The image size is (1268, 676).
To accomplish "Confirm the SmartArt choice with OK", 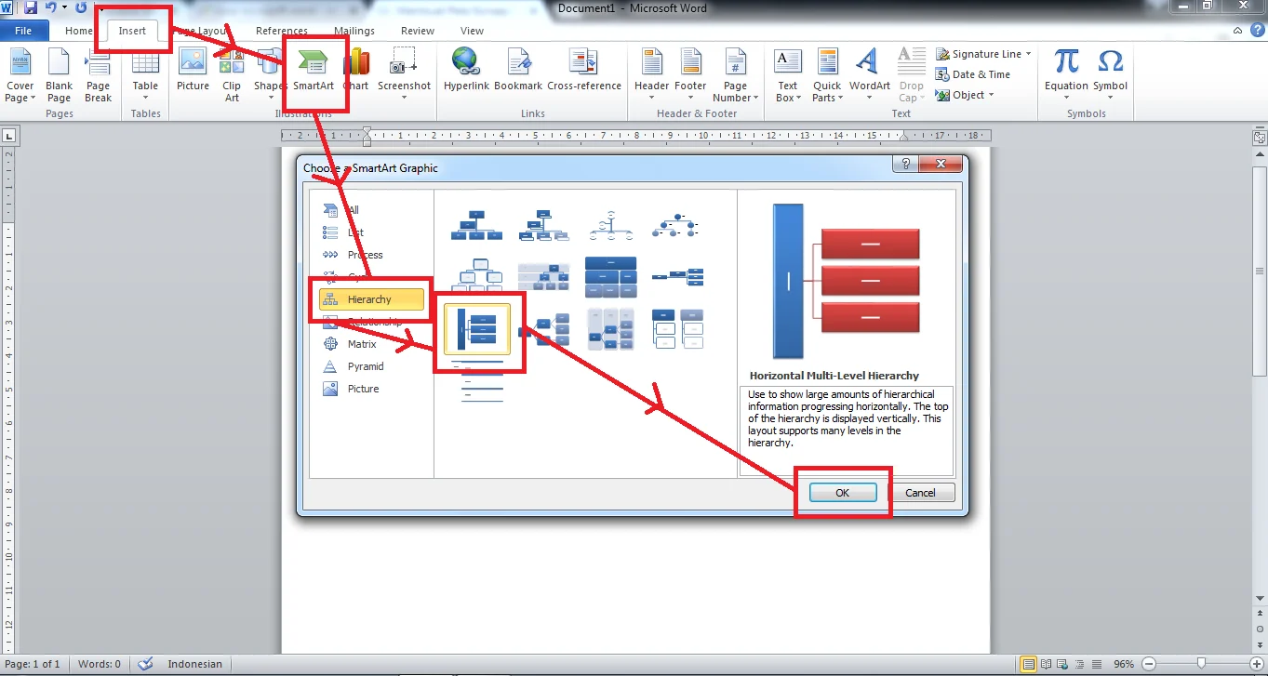I will point(843,493).
